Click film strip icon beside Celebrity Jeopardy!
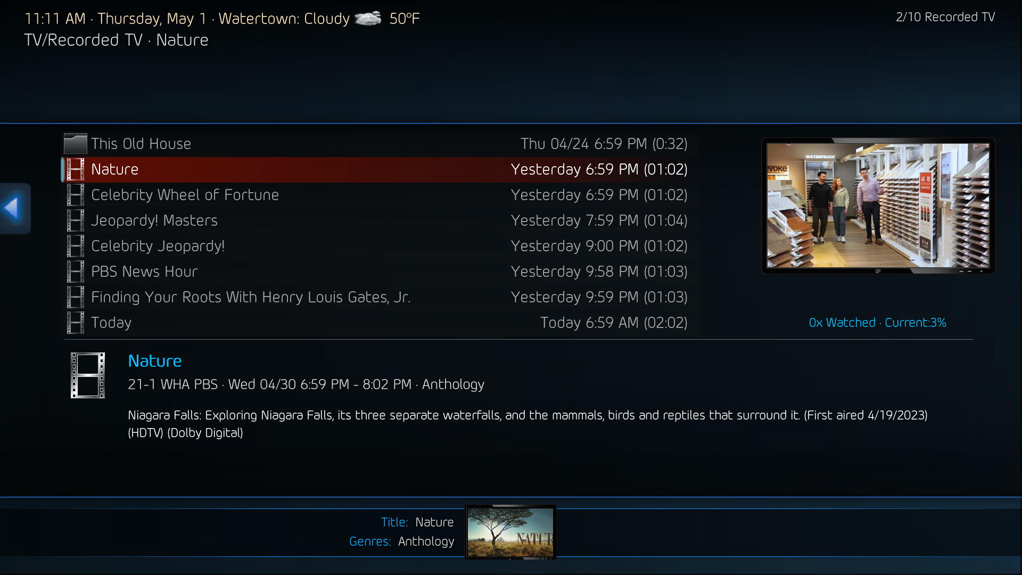 [x=76, y=246]
